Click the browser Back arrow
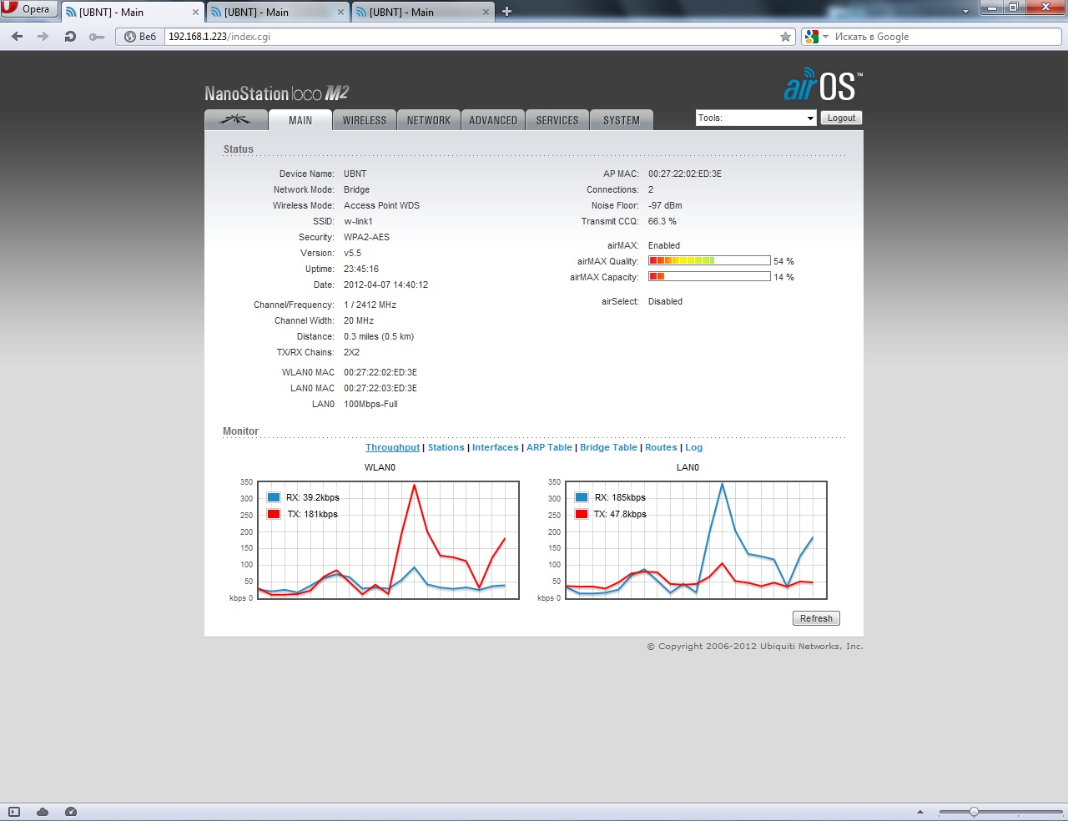 coord(18,37)
